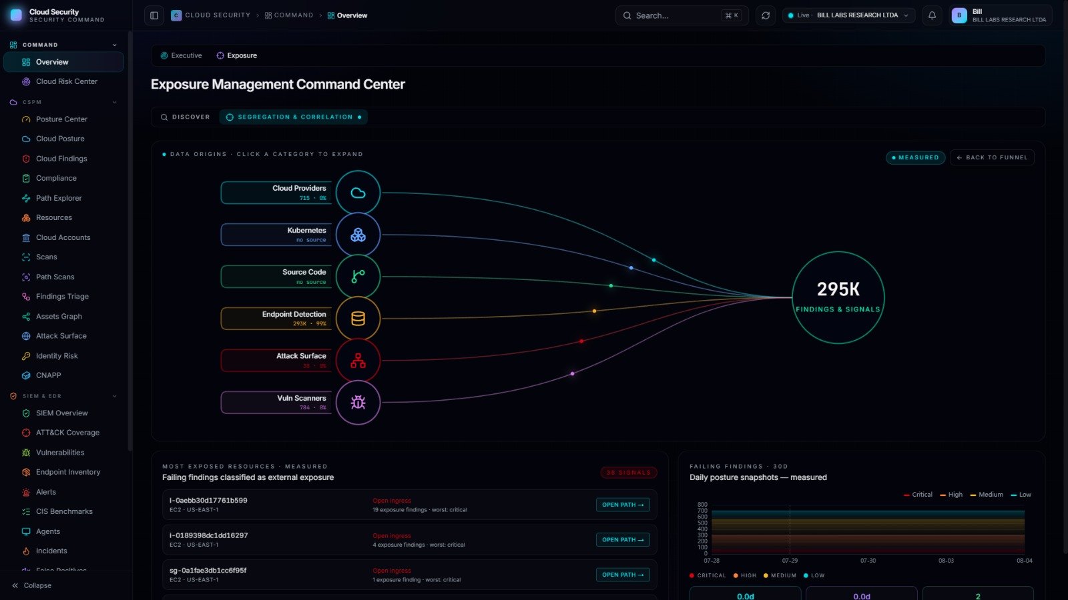Screen dimensions: 1068x600
Task: Toggle the MEASURED badge
Action: pos(915,157)
